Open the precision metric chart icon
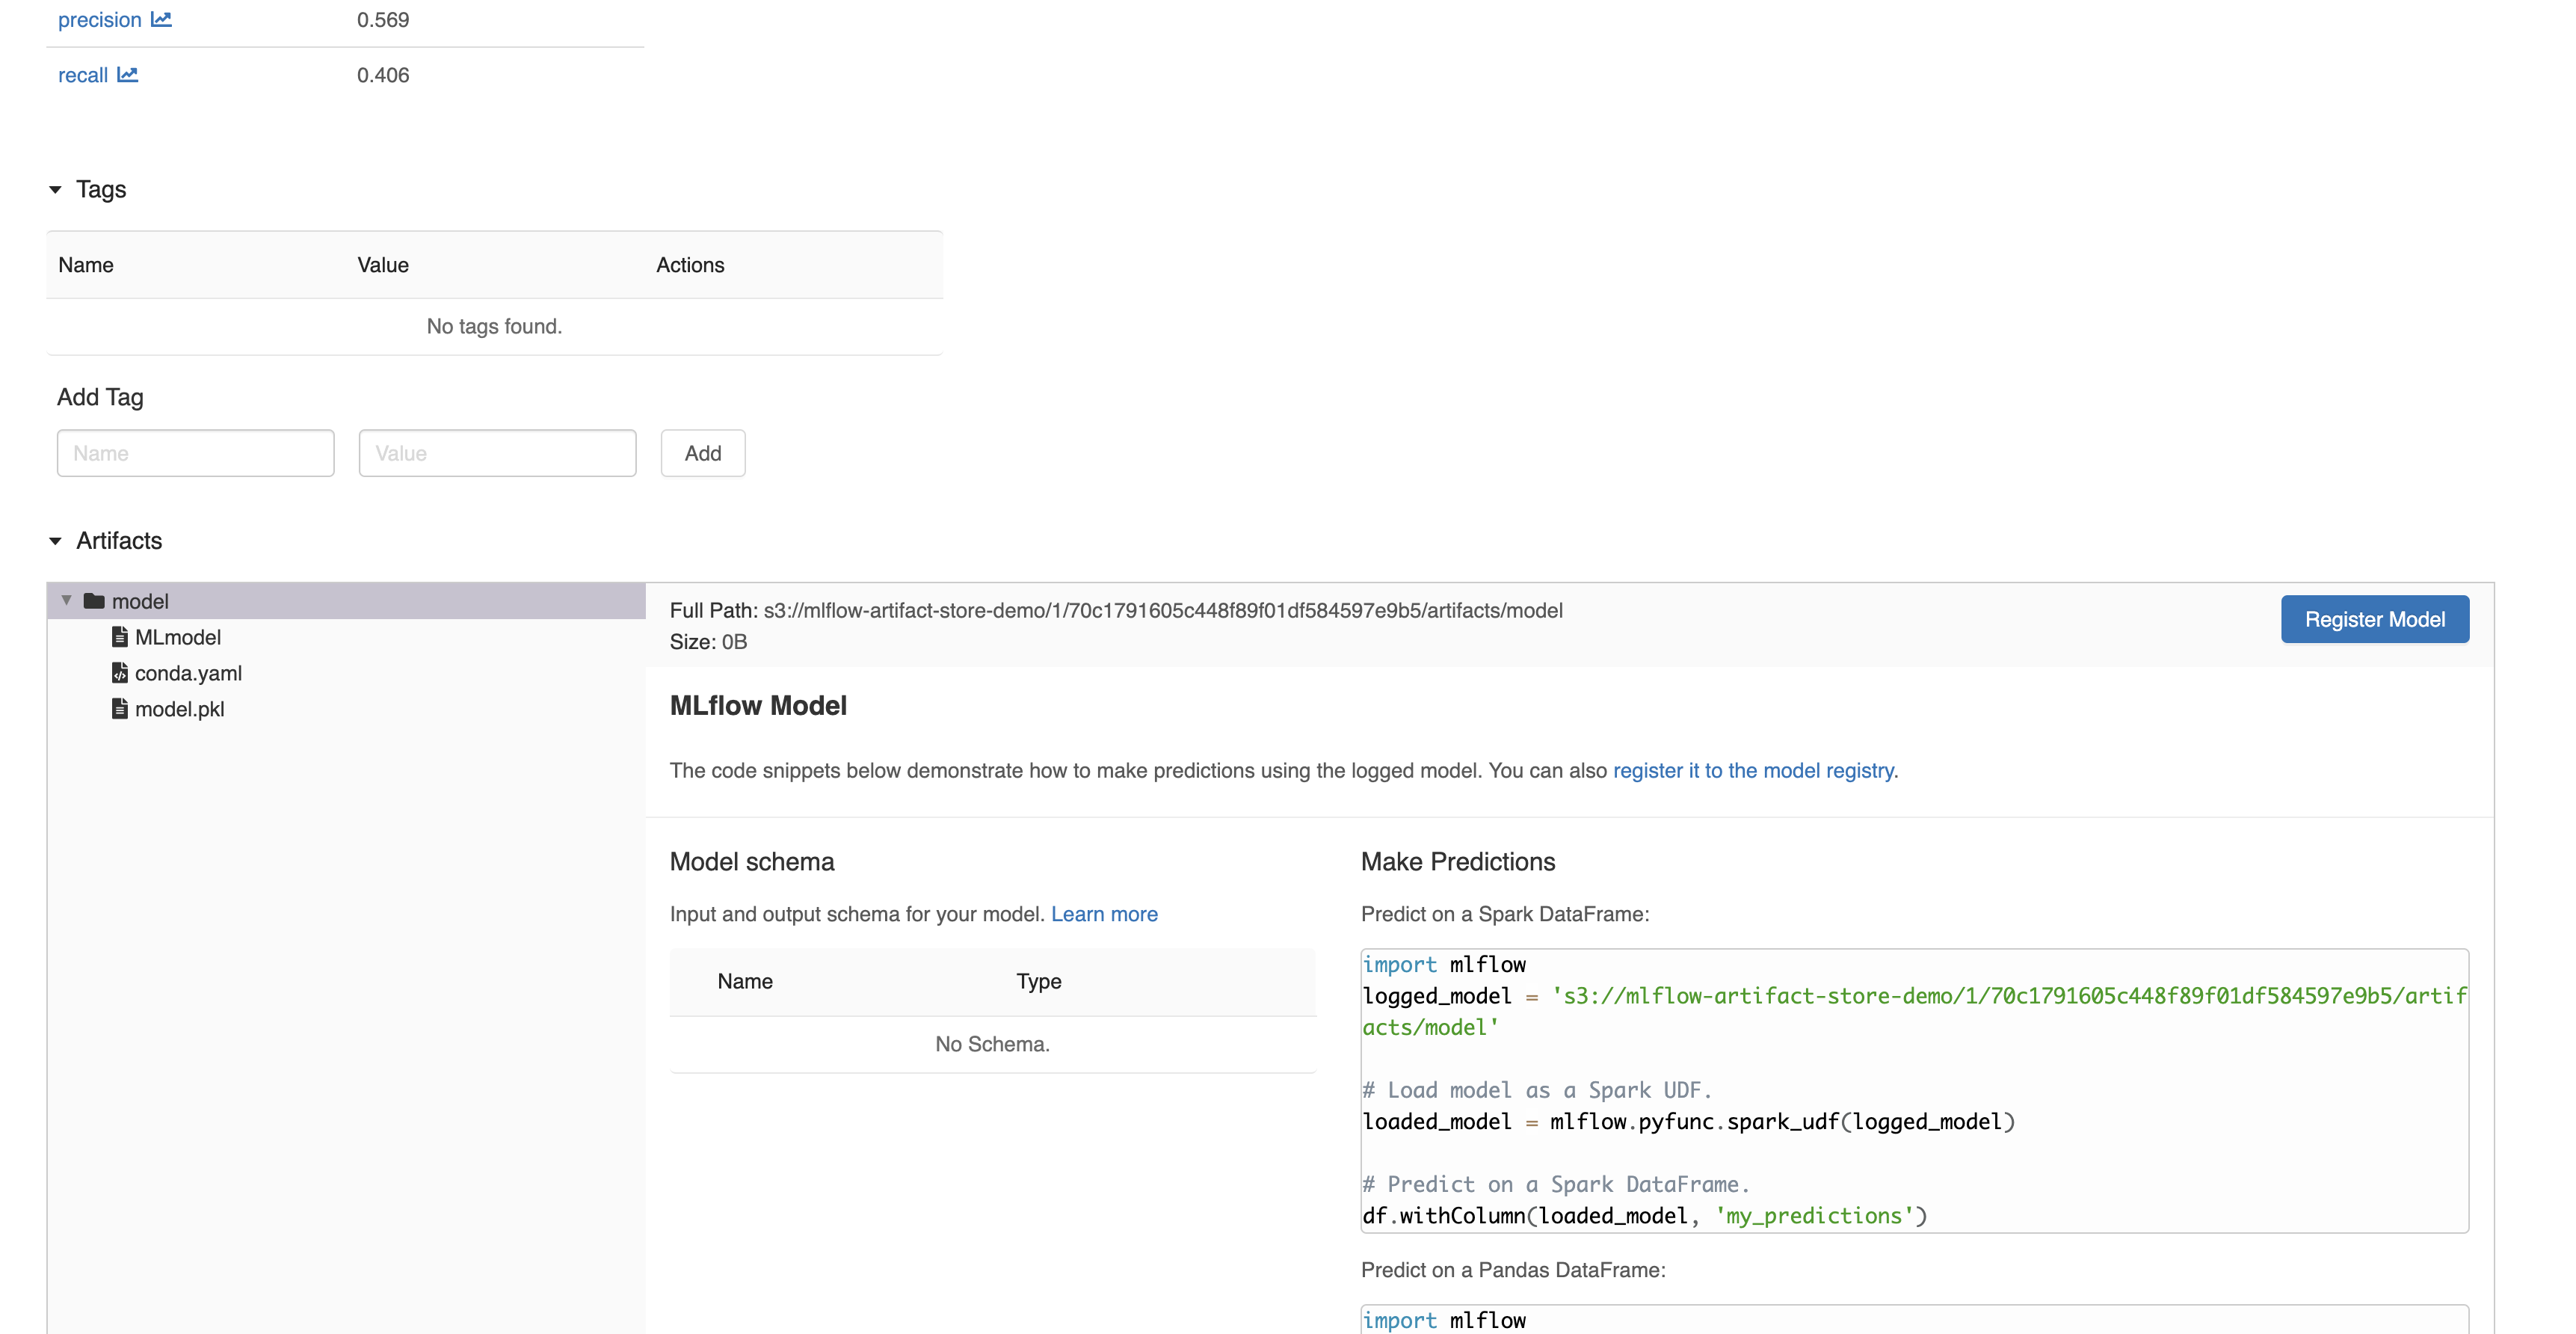2576x1334 pixels. pos(161,20)
